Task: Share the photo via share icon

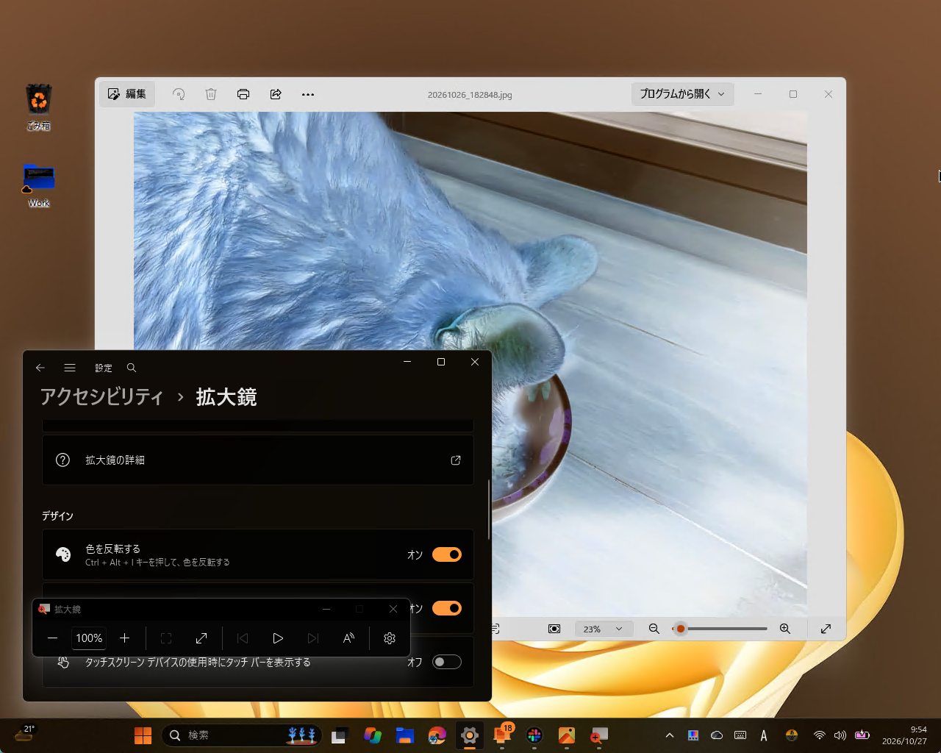Action: click(276, 94)
